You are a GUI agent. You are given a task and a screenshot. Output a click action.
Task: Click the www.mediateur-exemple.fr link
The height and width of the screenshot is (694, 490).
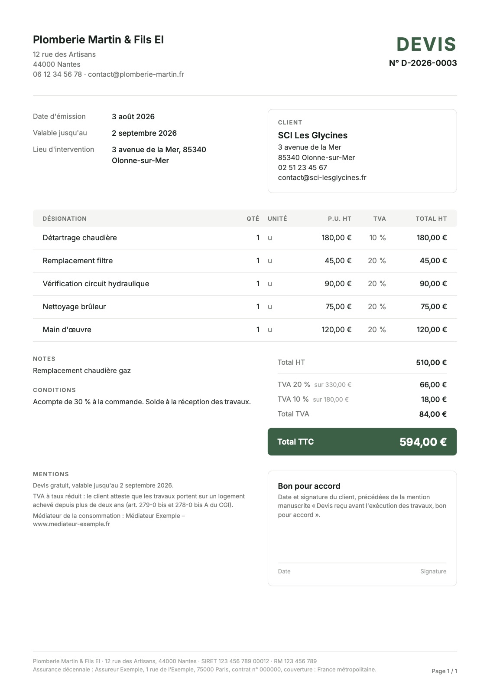point(71,524)
